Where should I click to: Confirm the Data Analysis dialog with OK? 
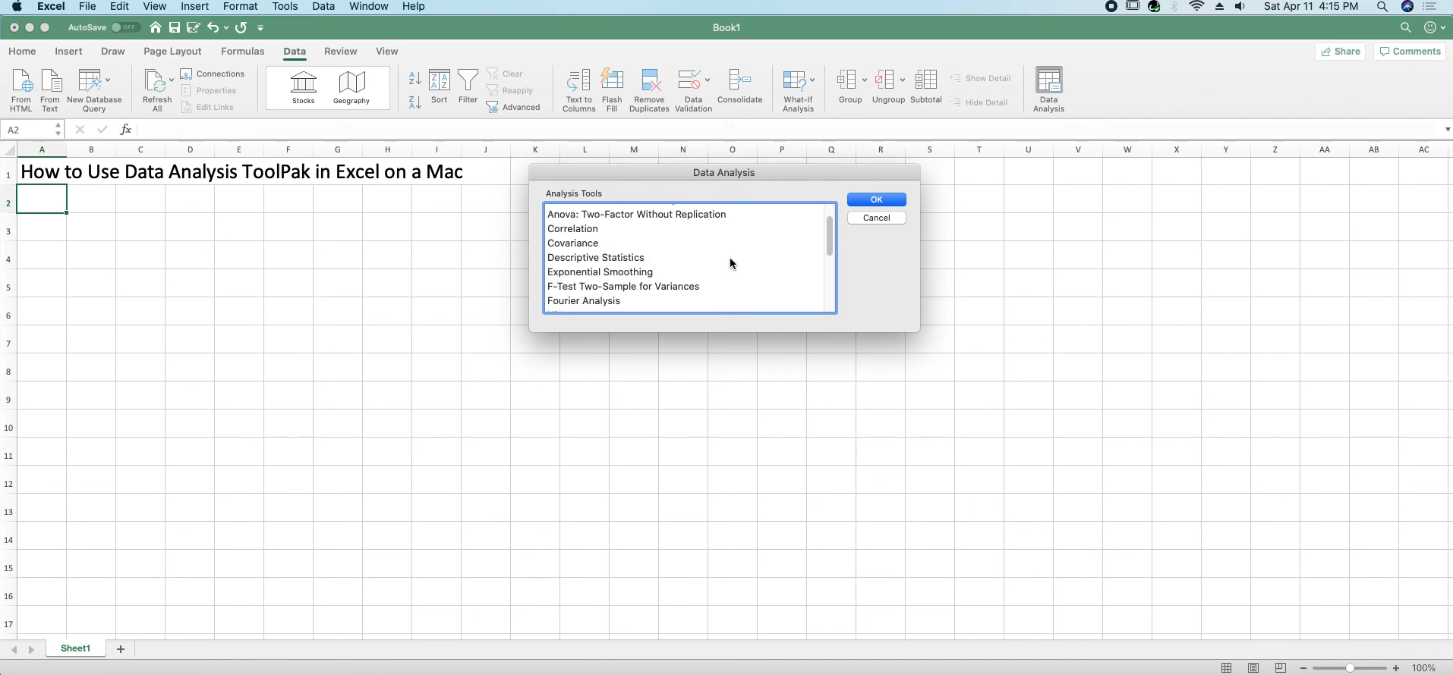[877, 199]
